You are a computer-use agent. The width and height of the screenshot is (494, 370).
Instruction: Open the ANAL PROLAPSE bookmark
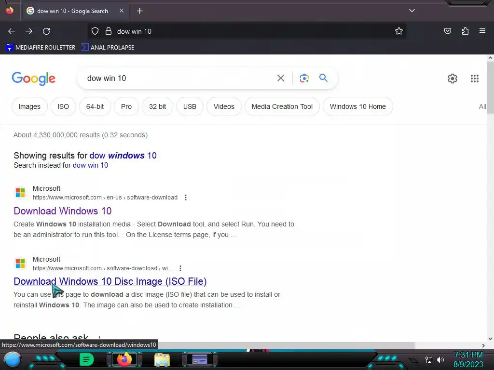[x=108, y=48]
